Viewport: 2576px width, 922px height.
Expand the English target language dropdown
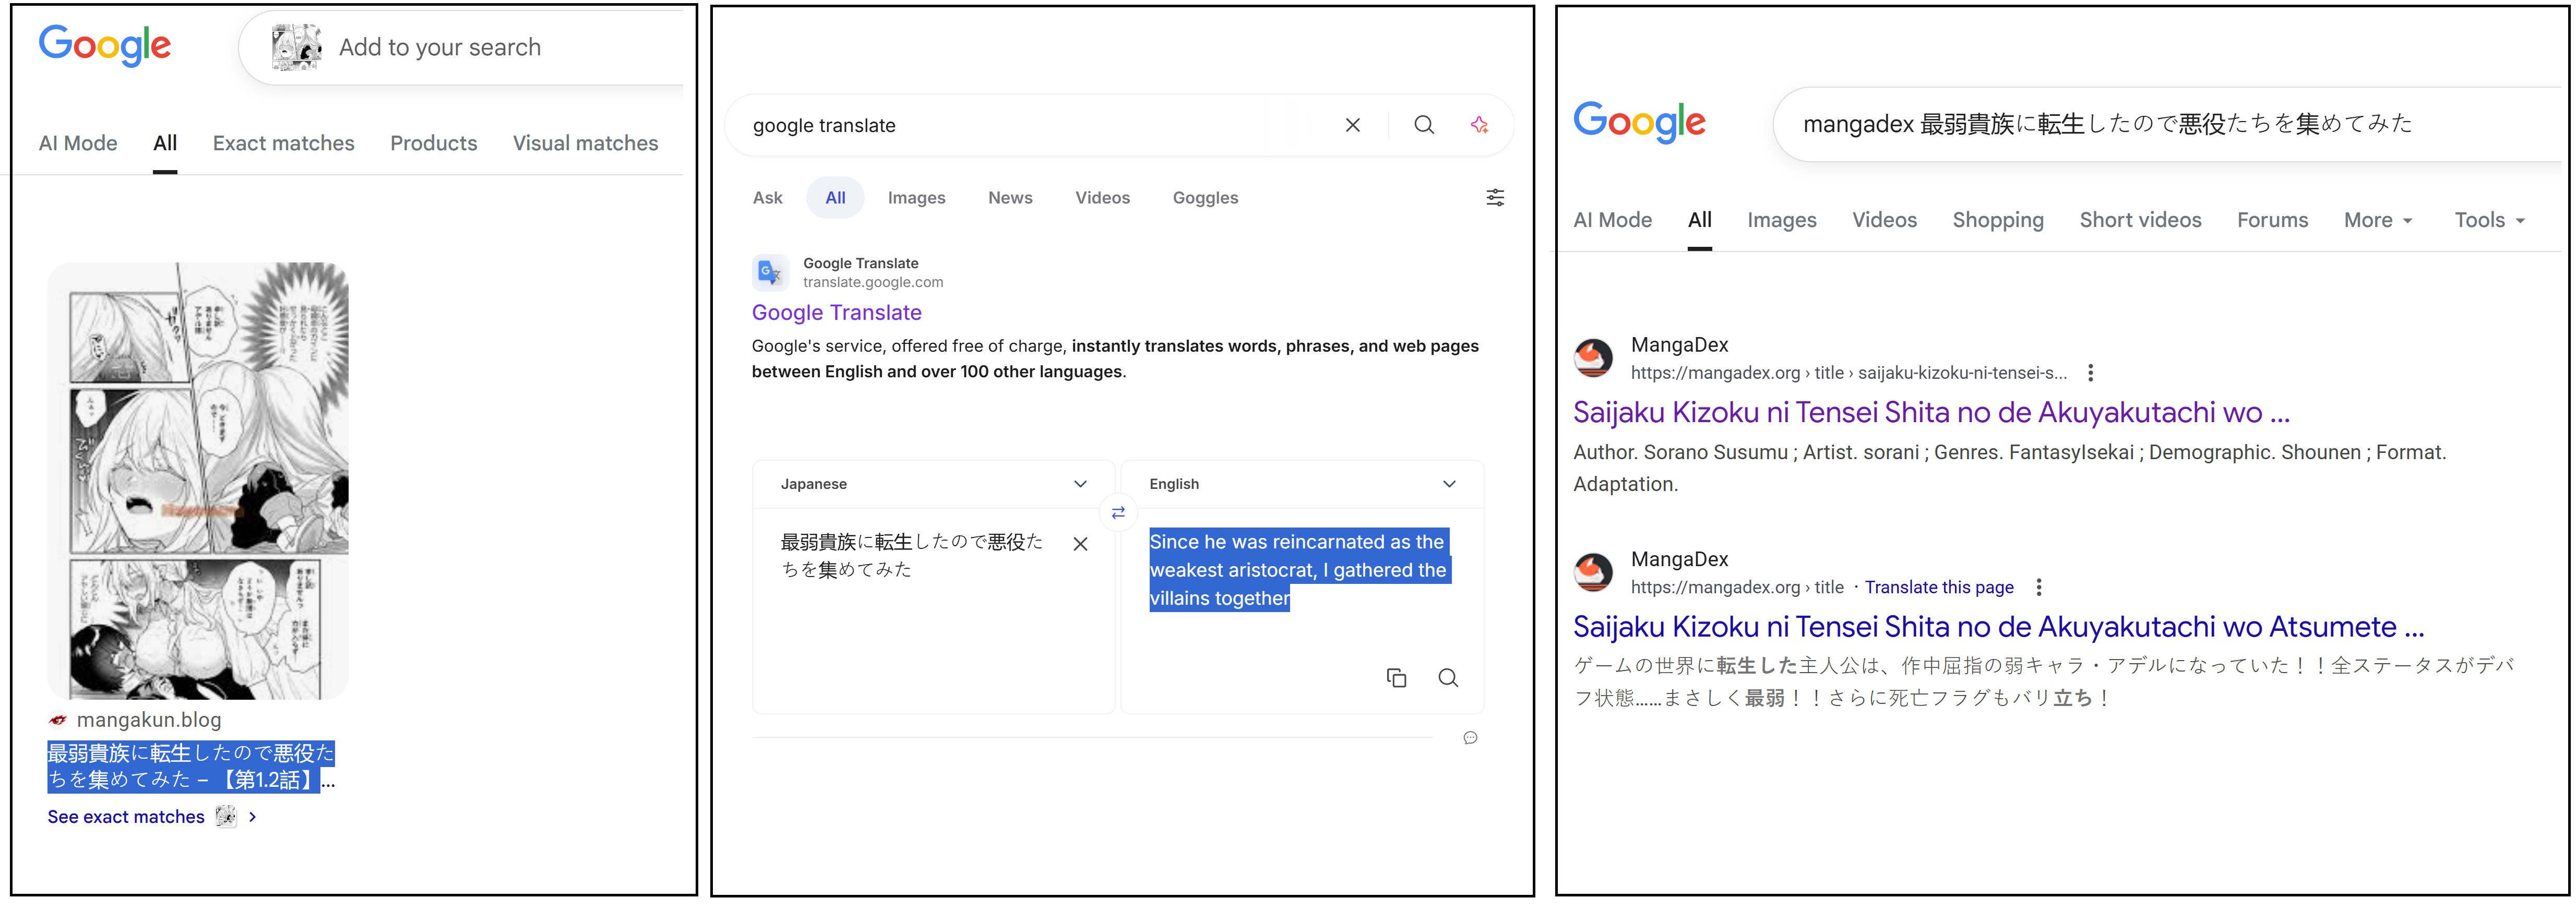[x=1448, y=484]
